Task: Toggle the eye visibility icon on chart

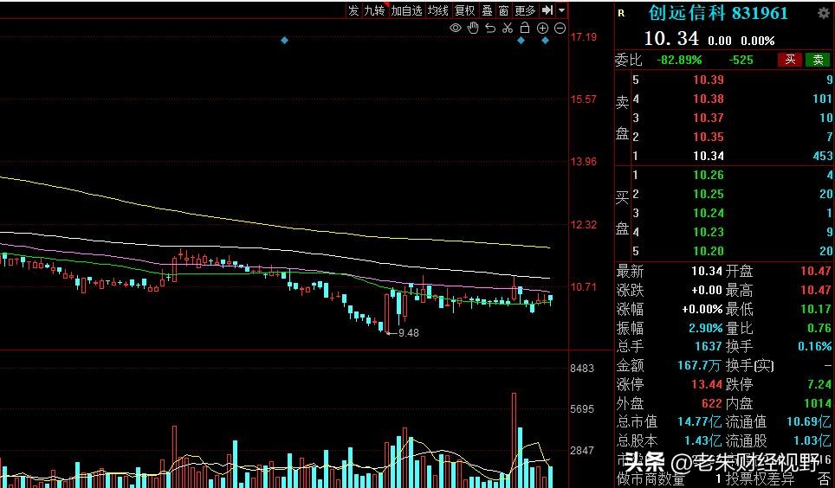Action: (x=456, y=29)
